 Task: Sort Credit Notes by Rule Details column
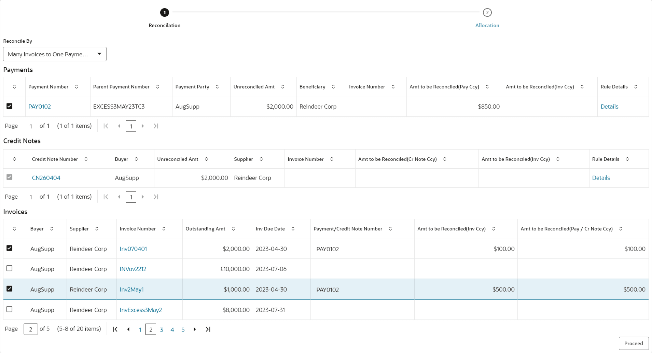click(x=627, y=159)
